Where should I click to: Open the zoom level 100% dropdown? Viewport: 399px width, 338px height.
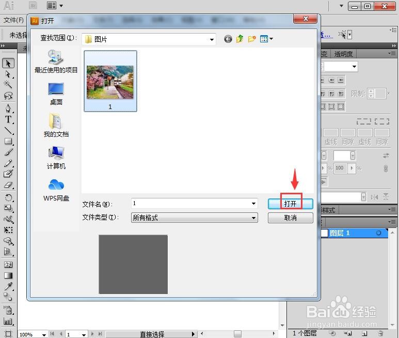click(44, 335)
